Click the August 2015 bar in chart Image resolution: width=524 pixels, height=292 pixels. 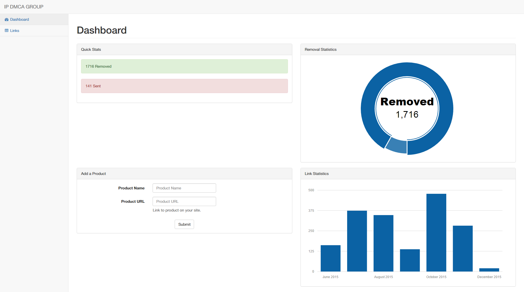(383, 243)
